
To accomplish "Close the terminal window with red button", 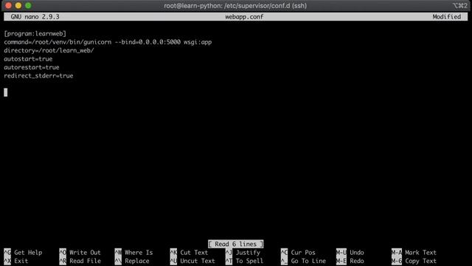I will (x=8, y=5).
